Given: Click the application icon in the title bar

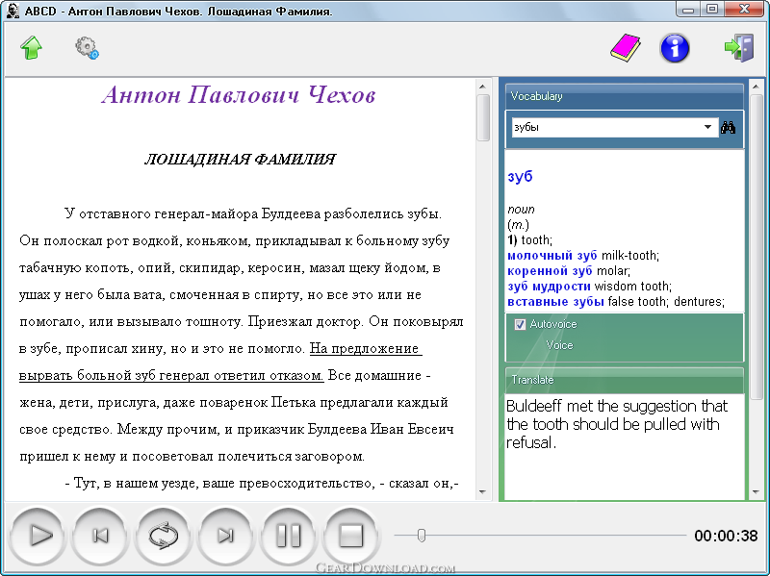Looking at the screenshot, I should pos(13,11).
